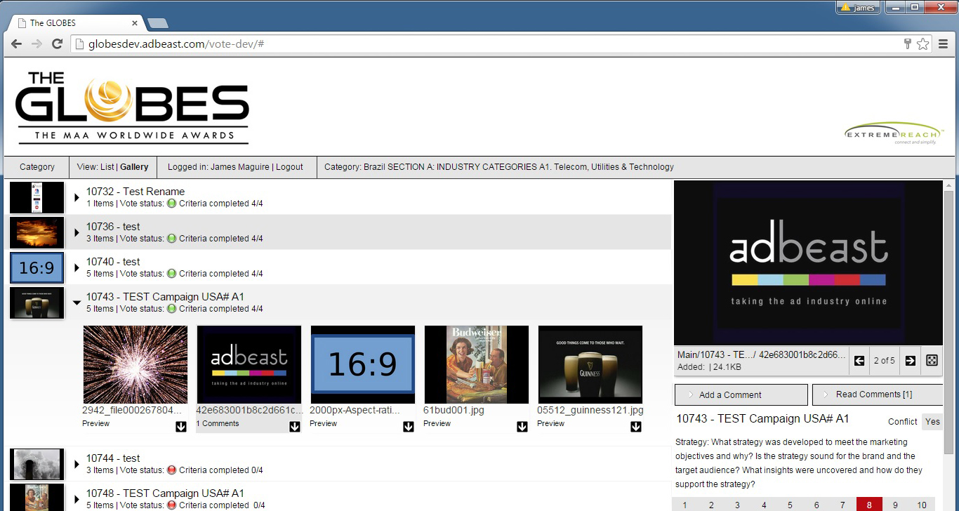Click Preview under 05512_guinness121.jpg

551,423
